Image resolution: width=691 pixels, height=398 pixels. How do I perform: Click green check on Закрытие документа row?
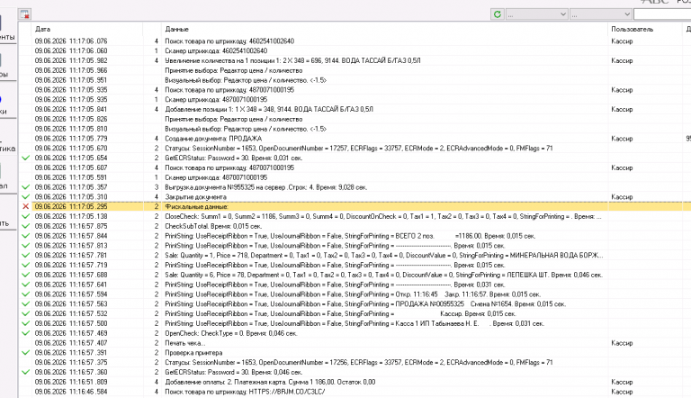click(25, 197)
